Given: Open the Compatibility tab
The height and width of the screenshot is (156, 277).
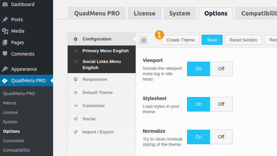Looking at the screenshot, I should (x=256, y=13).
